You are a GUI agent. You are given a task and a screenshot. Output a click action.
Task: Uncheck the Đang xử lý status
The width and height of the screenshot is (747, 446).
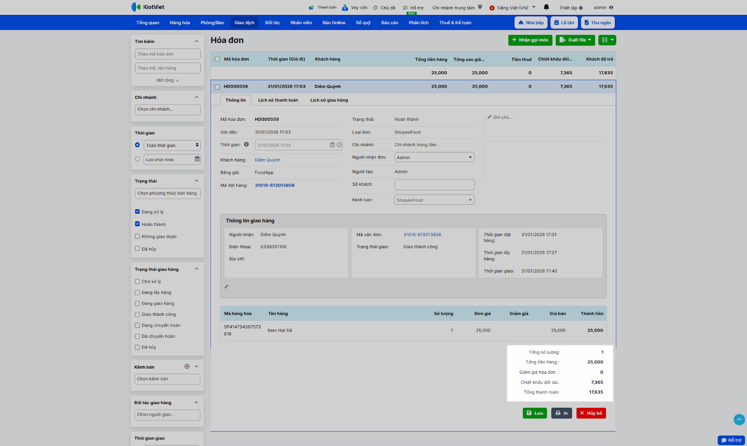pos(137,212)
